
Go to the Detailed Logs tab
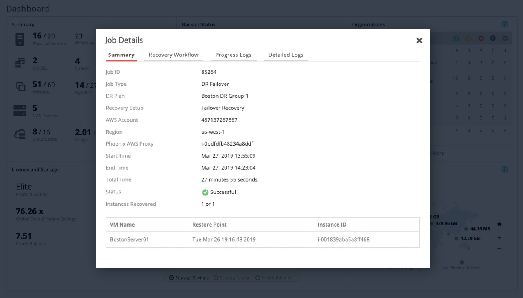pos(286,55)
